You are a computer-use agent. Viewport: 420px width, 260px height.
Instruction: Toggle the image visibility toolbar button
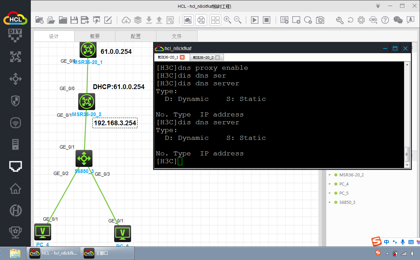click(188, 20)
